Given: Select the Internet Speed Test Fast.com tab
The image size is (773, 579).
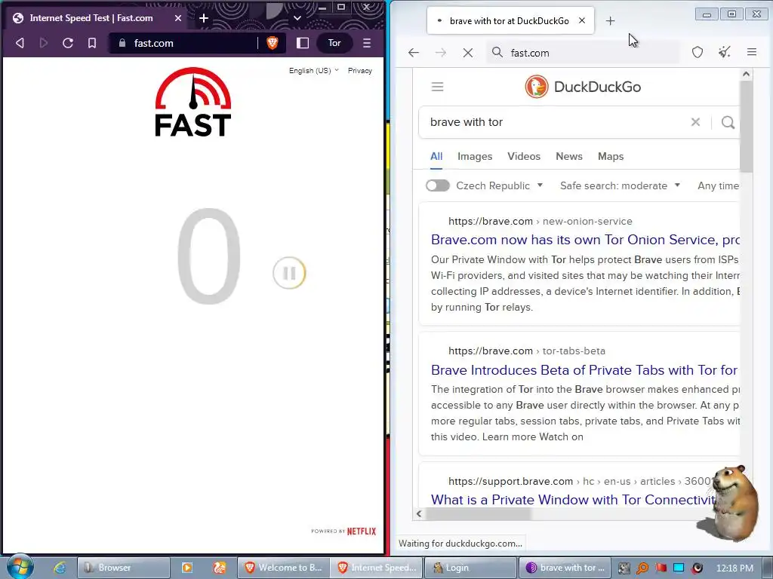Looking at the screenshot, I should tap(97, 18).
